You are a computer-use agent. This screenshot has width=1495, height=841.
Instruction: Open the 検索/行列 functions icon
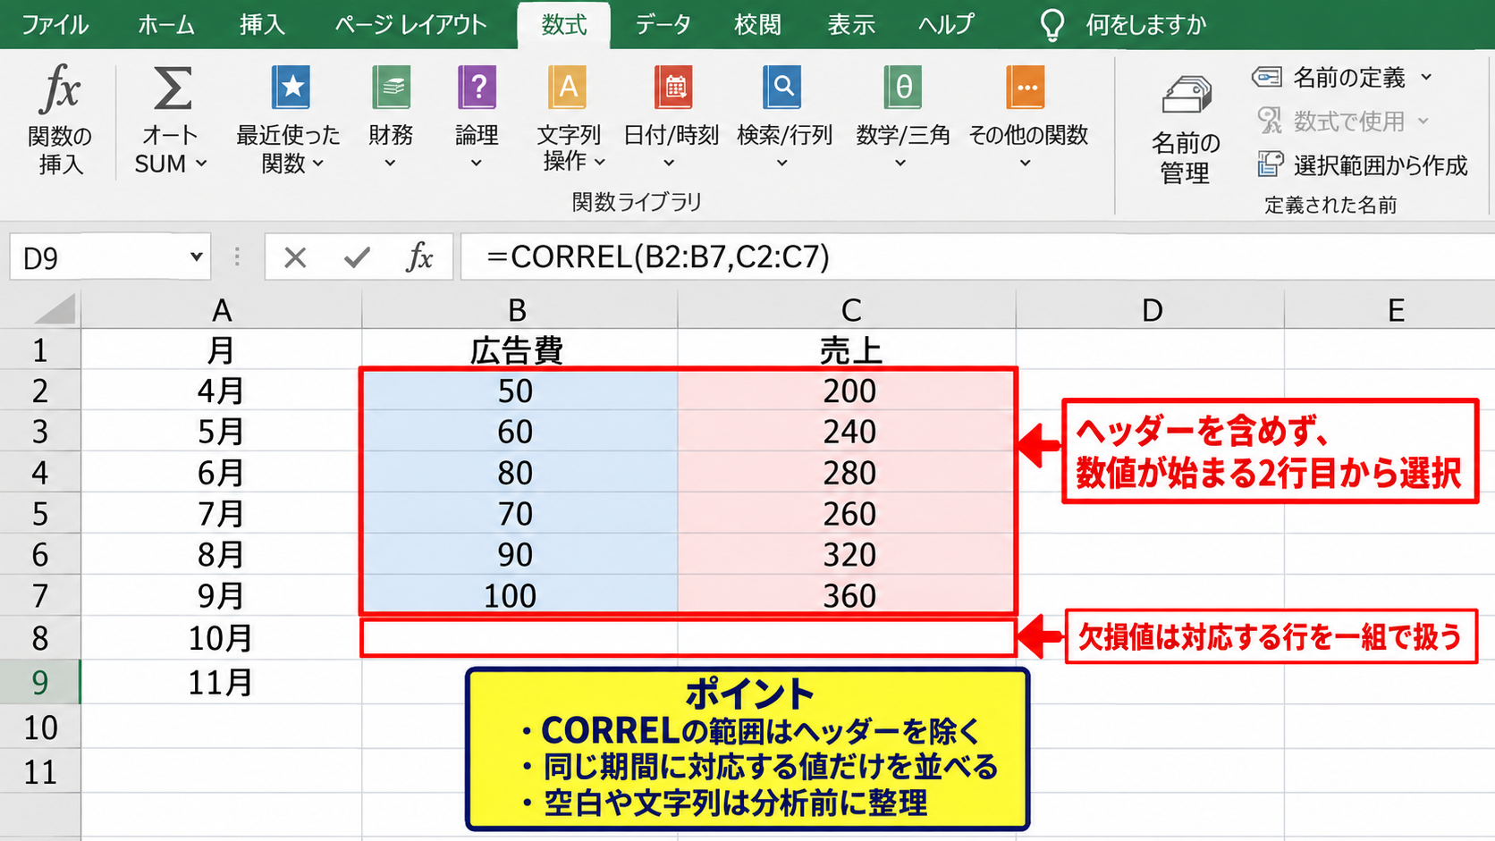coord(782,88)
